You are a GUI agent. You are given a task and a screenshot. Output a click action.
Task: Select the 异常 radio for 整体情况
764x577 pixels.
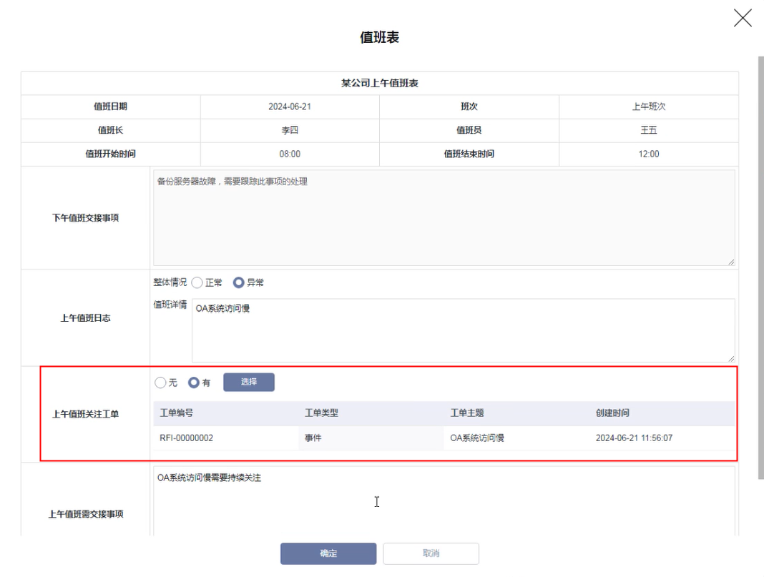(239, 283)
